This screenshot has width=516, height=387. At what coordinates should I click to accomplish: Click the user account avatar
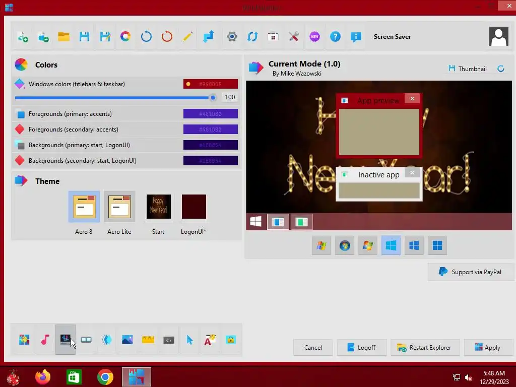[498, 36]
